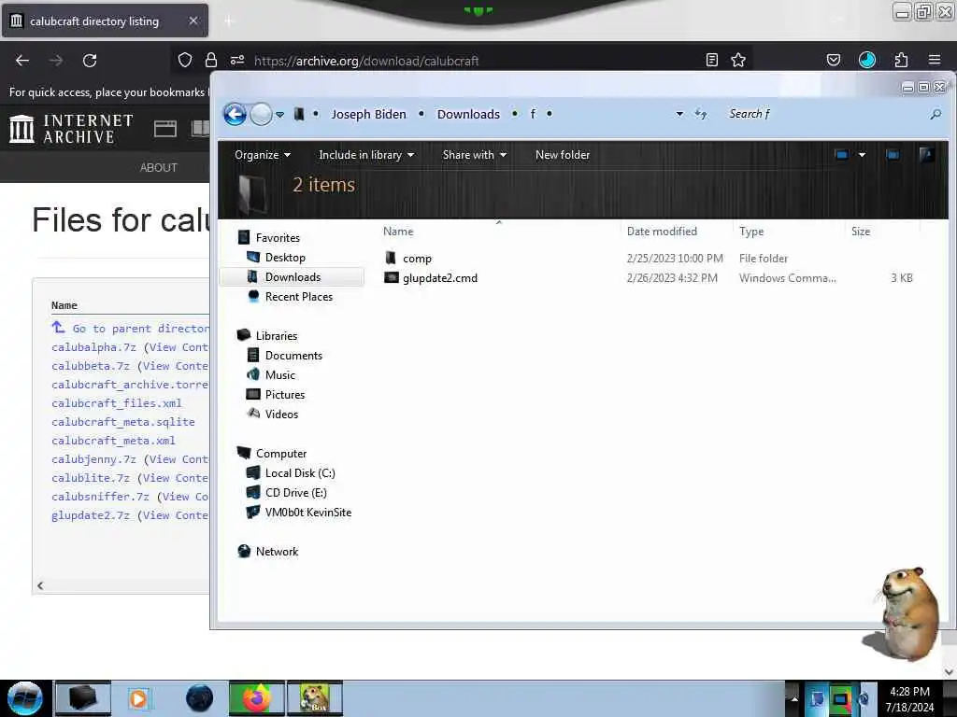Click the Explorer forward arrow button

coord(262,114)
